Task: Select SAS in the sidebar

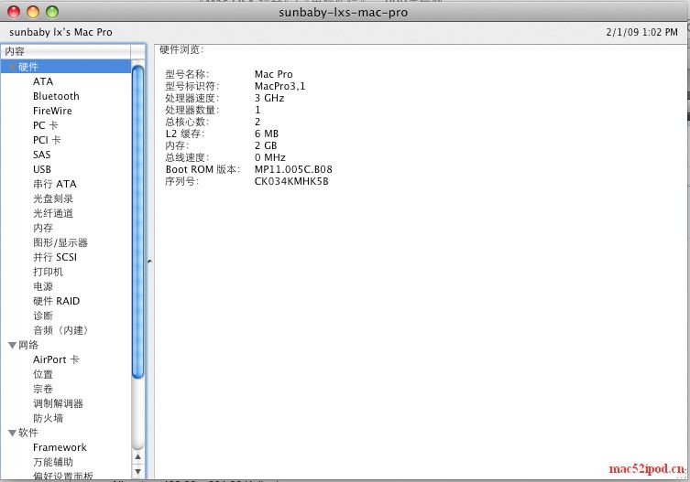Action: 42,155
